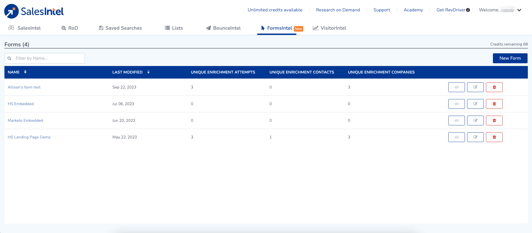Edit Allison's form test entry

(x=475, y=87)
